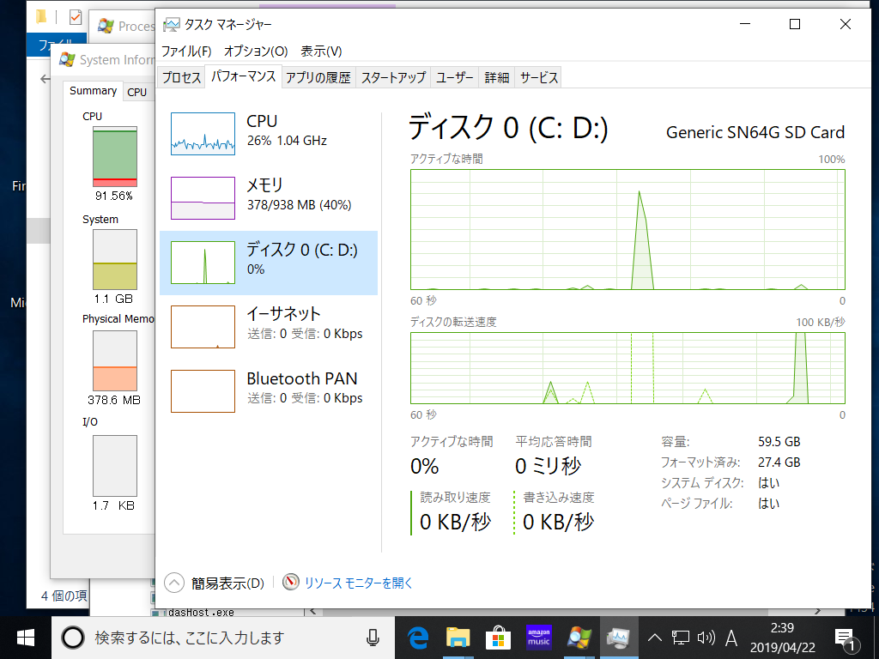Screen dimensions: 879x659
Task: Click the back arrow in Explorer window
Action: pos(45,79)
